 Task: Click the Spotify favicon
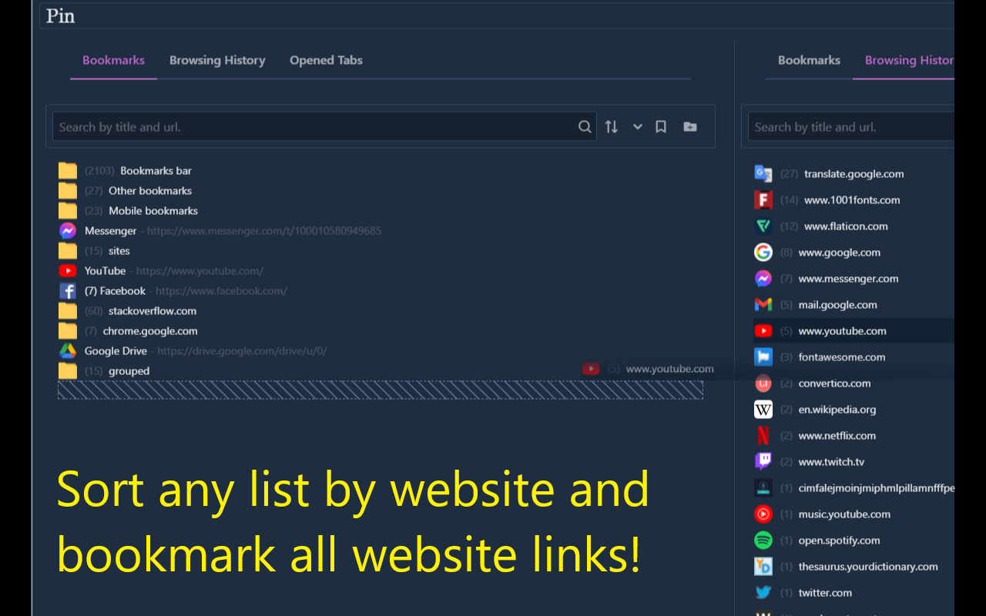tap(763, 541)
